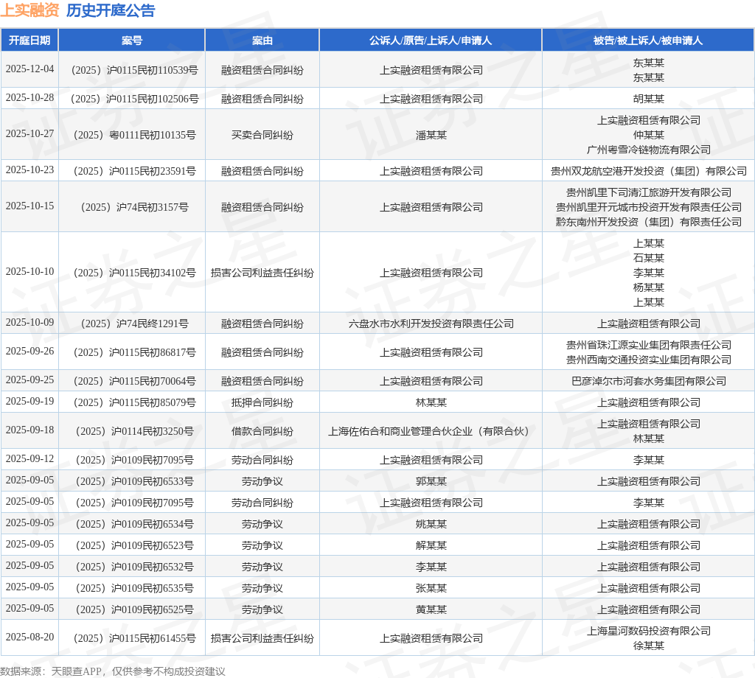Select the date 2025-09-12

29,458
